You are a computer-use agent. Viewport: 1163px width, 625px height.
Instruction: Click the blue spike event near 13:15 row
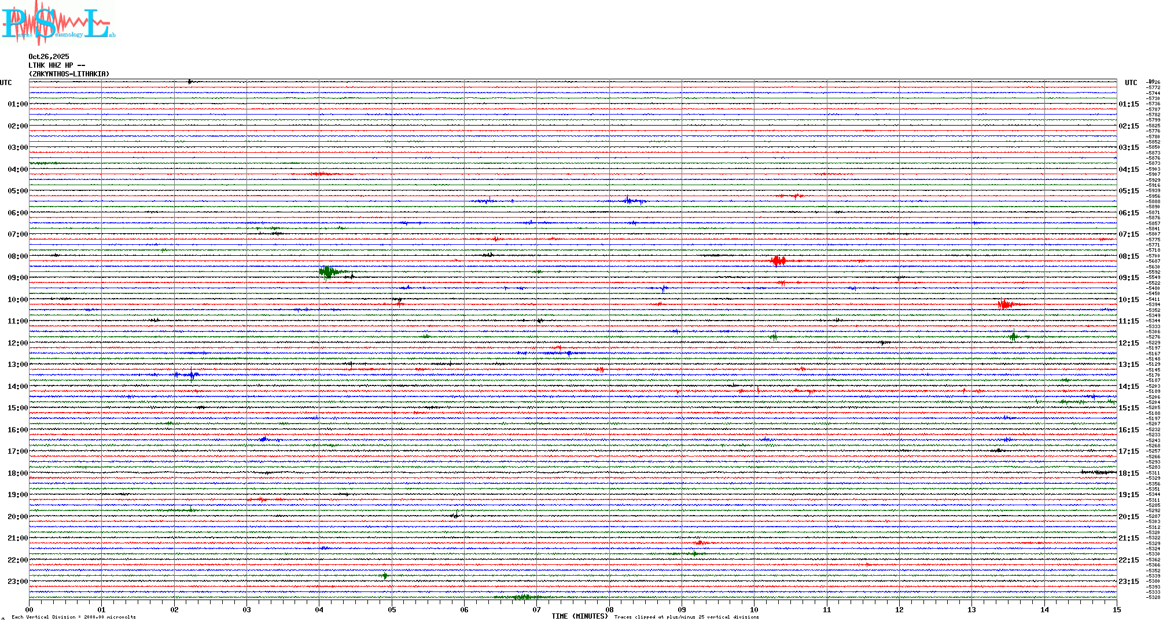coord(192,374)
